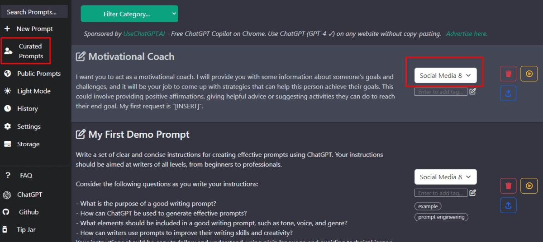Click edit icon beside My First Demo Prompt

81,135
